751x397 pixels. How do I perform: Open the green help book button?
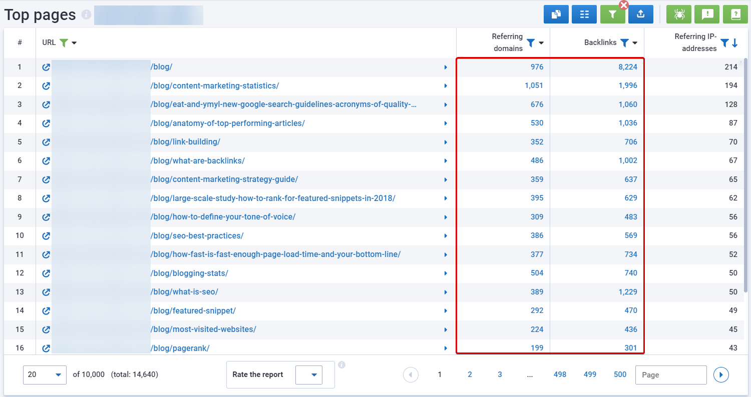point(735,14)
